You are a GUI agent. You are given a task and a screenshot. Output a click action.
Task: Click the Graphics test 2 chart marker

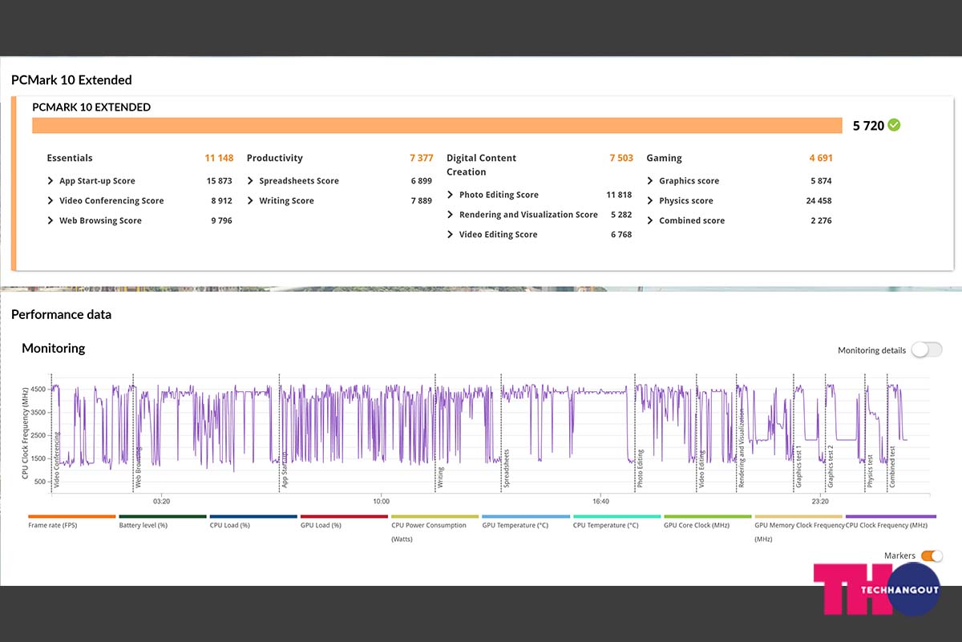coord(831,467)
